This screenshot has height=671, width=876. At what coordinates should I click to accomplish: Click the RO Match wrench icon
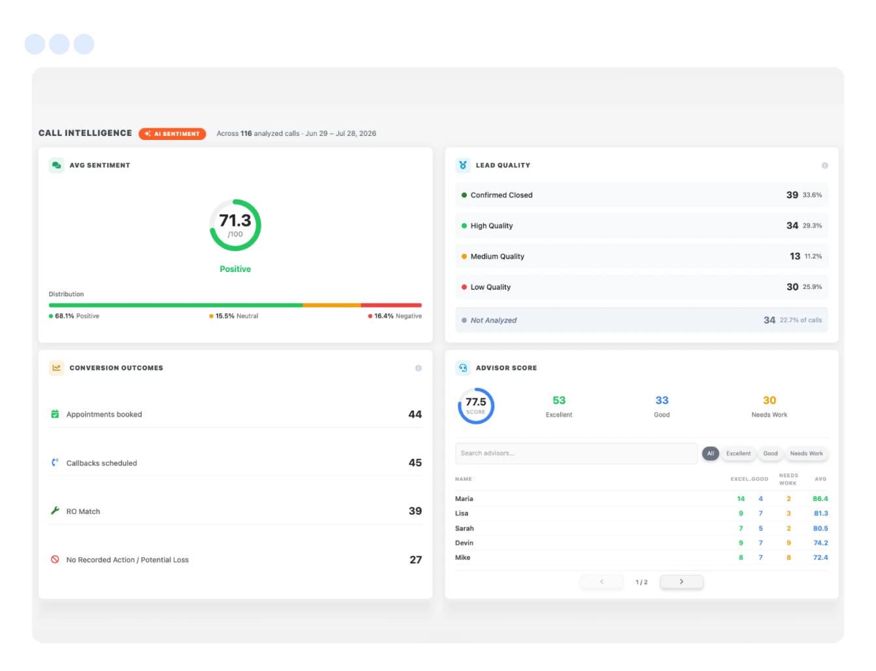click(x=55, y=511)
